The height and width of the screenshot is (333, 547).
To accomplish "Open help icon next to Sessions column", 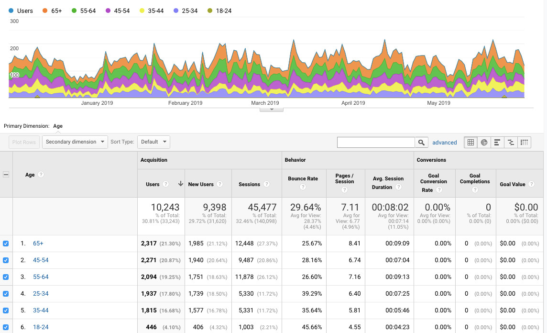I will (266, 184).
